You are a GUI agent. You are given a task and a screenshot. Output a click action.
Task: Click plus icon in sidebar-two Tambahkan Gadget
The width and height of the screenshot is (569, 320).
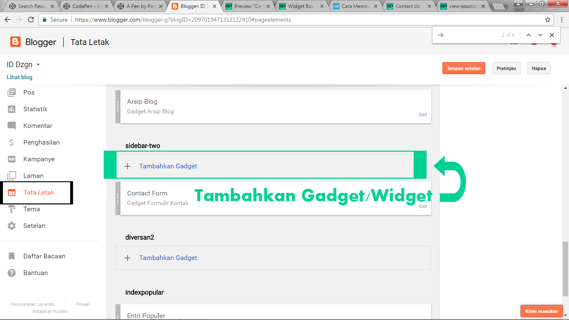coord(128,166)
